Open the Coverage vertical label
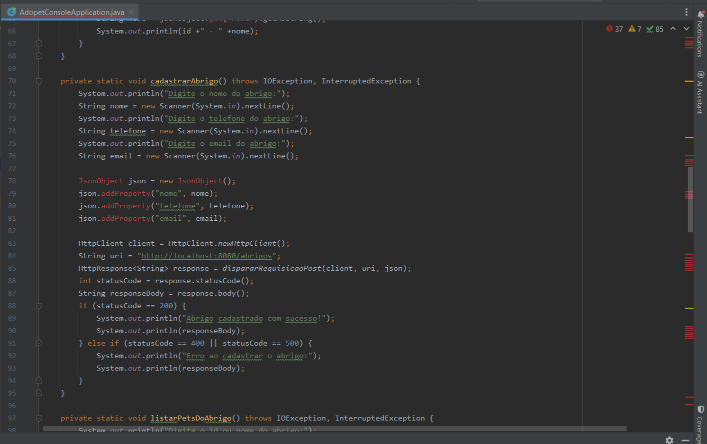Screen dimensions: 707x444 point(700,430)
